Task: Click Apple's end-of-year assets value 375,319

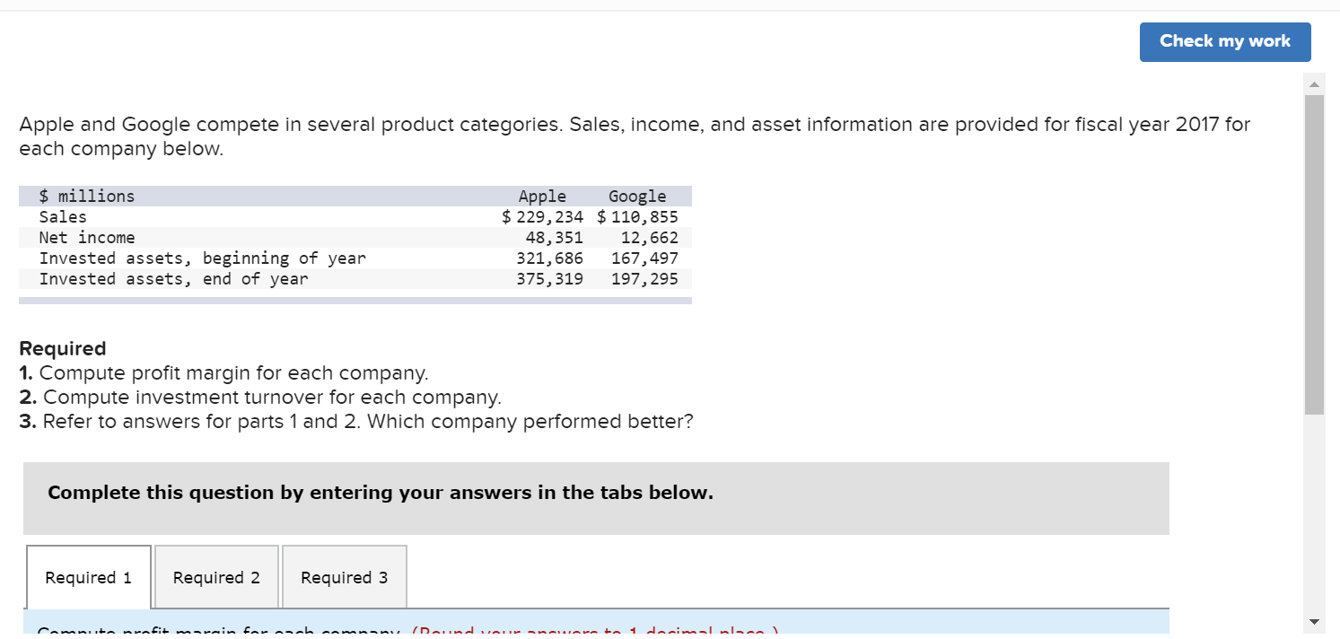Action: (549, 279)
